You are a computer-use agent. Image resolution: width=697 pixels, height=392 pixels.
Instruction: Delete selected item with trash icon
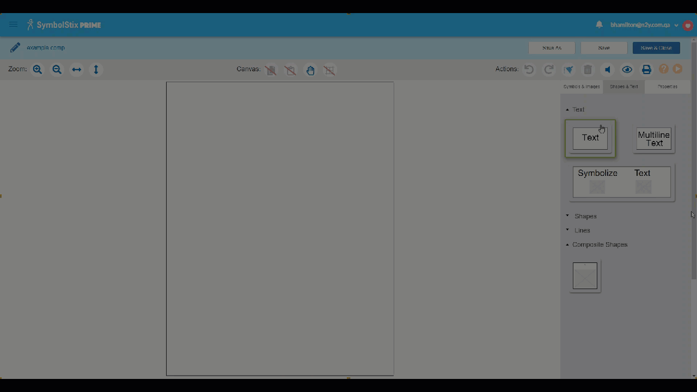click(588, 69)
